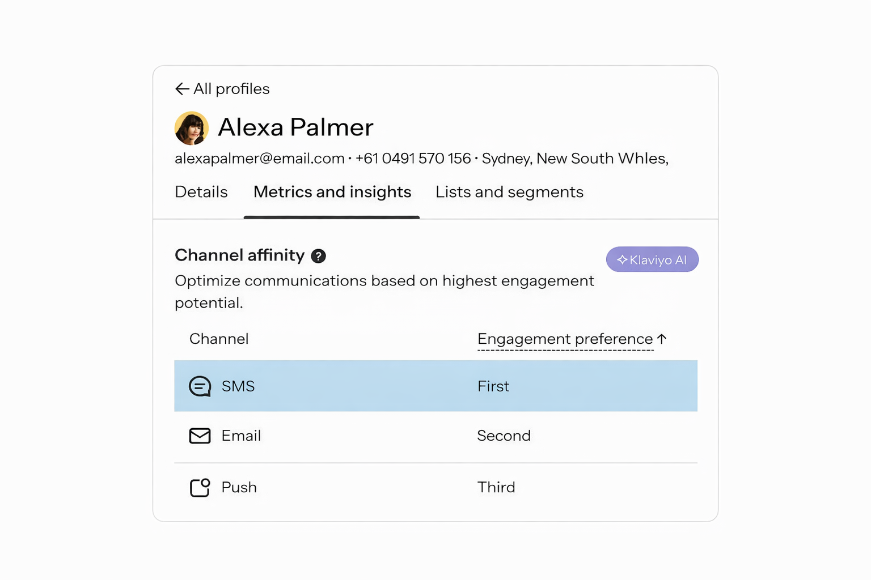Click the Channel affinity help icon
This screenshot has height=580, width=871.
point(319,256)
